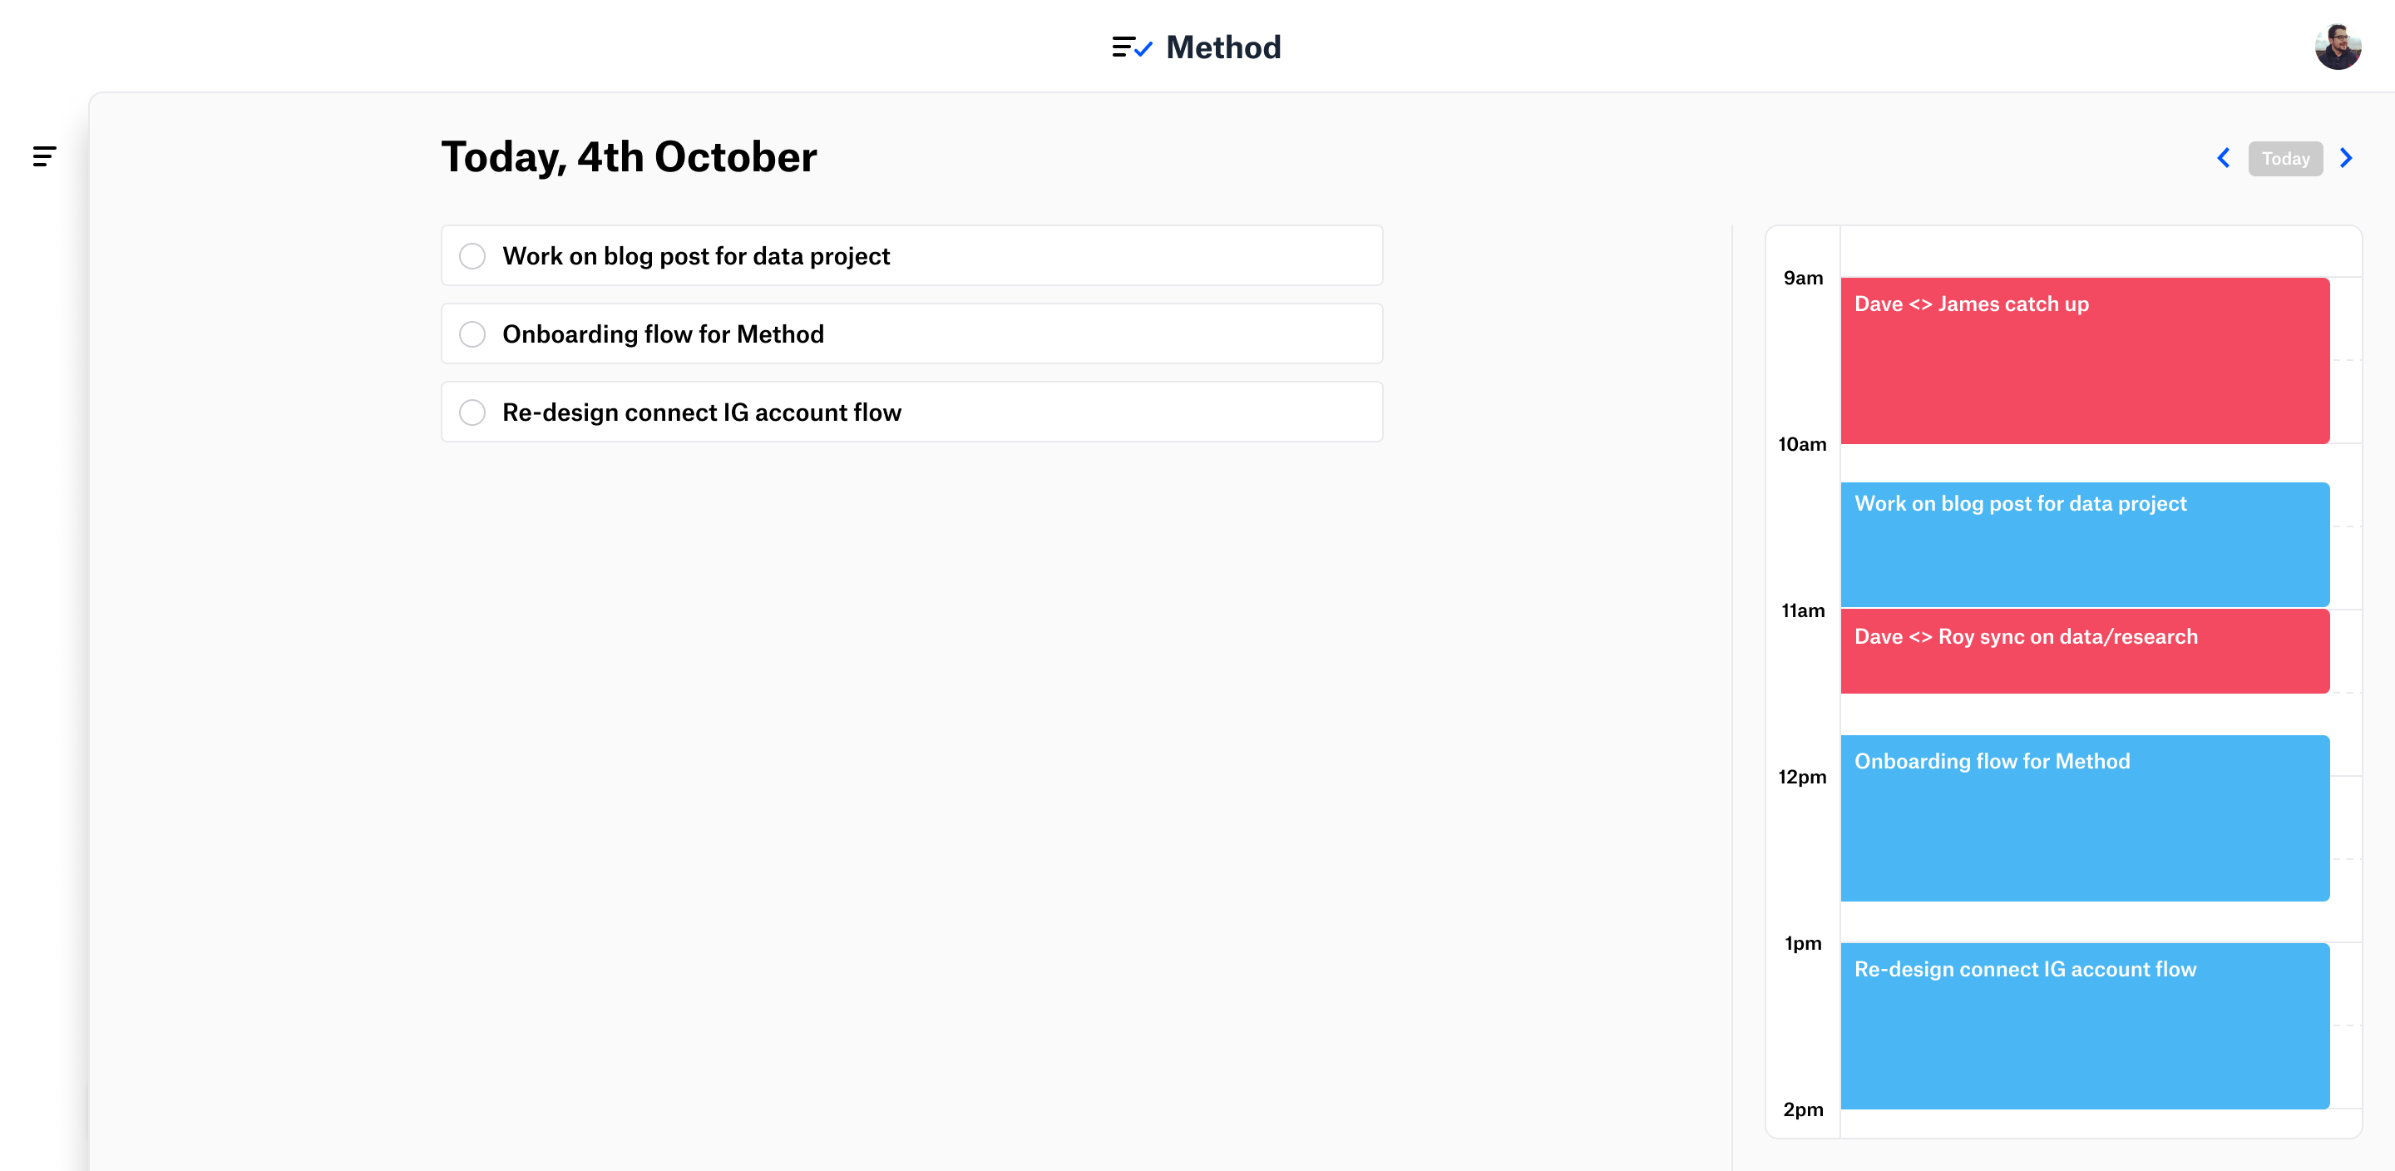The image size is (2395, 1171).
Task: Click the Today button
Action: (x=2285, y=158)
